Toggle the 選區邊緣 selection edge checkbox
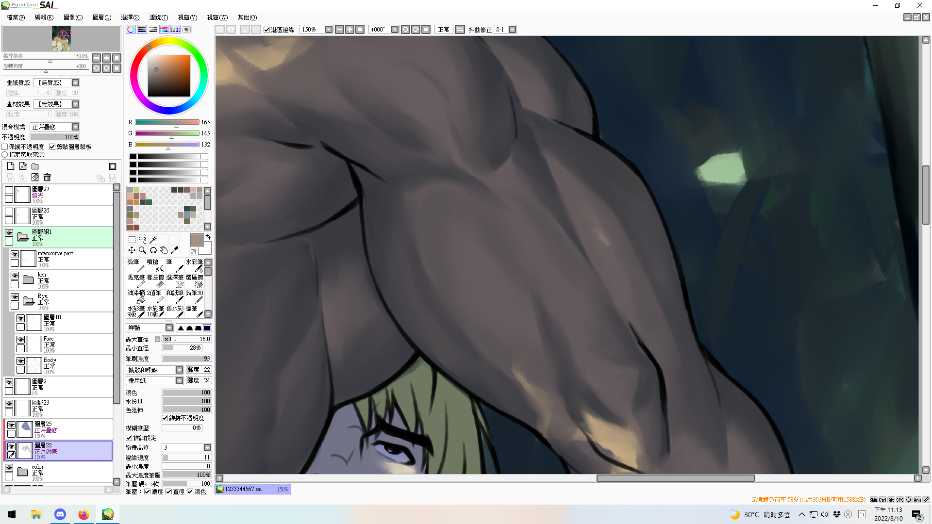Image resolution: width=932 pixels, height=524 pixels. (x=266, y=30)
